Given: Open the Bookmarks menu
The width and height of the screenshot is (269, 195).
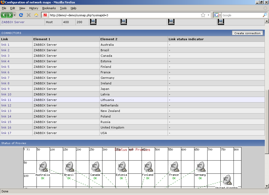Looking at the screenshot, I should pyautogui.click(x=49, y=8).
